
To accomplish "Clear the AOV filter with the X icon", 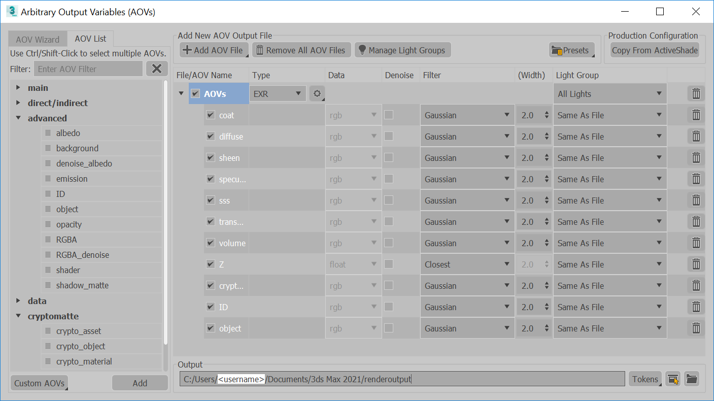I will click(x=157, y=69).
